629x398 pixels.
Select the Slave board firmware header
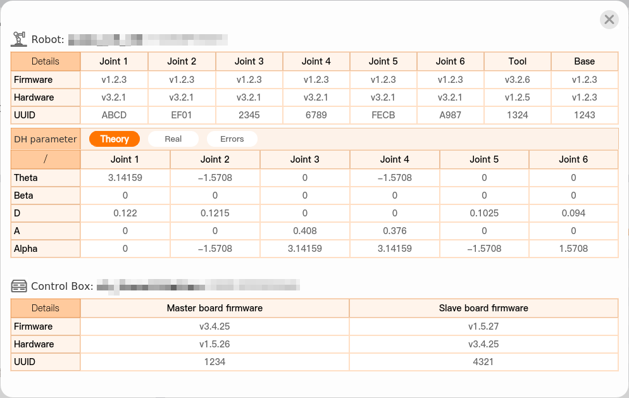483,308
